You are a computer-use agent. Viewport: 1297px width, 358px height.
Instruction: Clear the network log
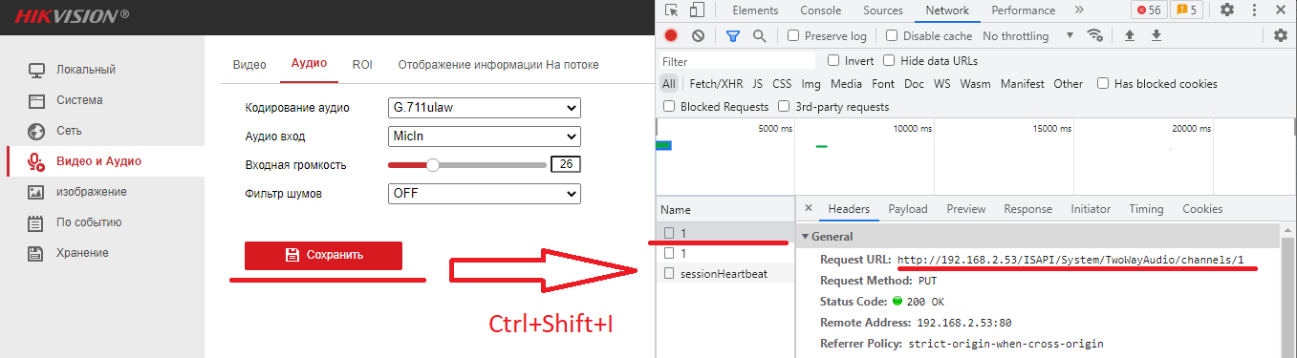[698, 35]
